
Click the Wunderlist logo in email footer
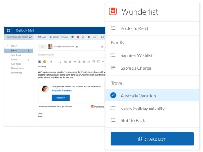(x=98, y=106)
